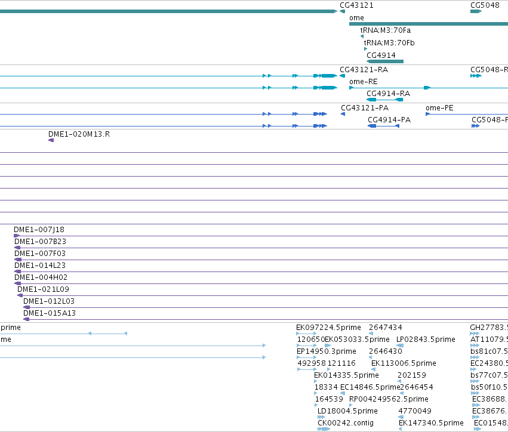Select the EK147340.5prime EST label
Image resolution: width=508 pixels, height=432 pixels.
[431, 423]
